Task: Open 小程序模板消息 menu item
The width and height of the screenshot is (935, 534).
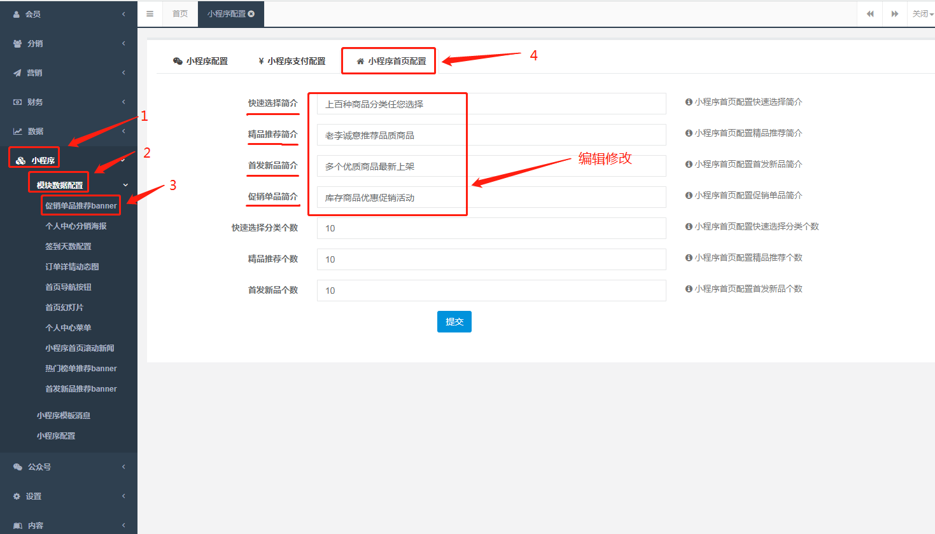Action: tap(64, 415)
